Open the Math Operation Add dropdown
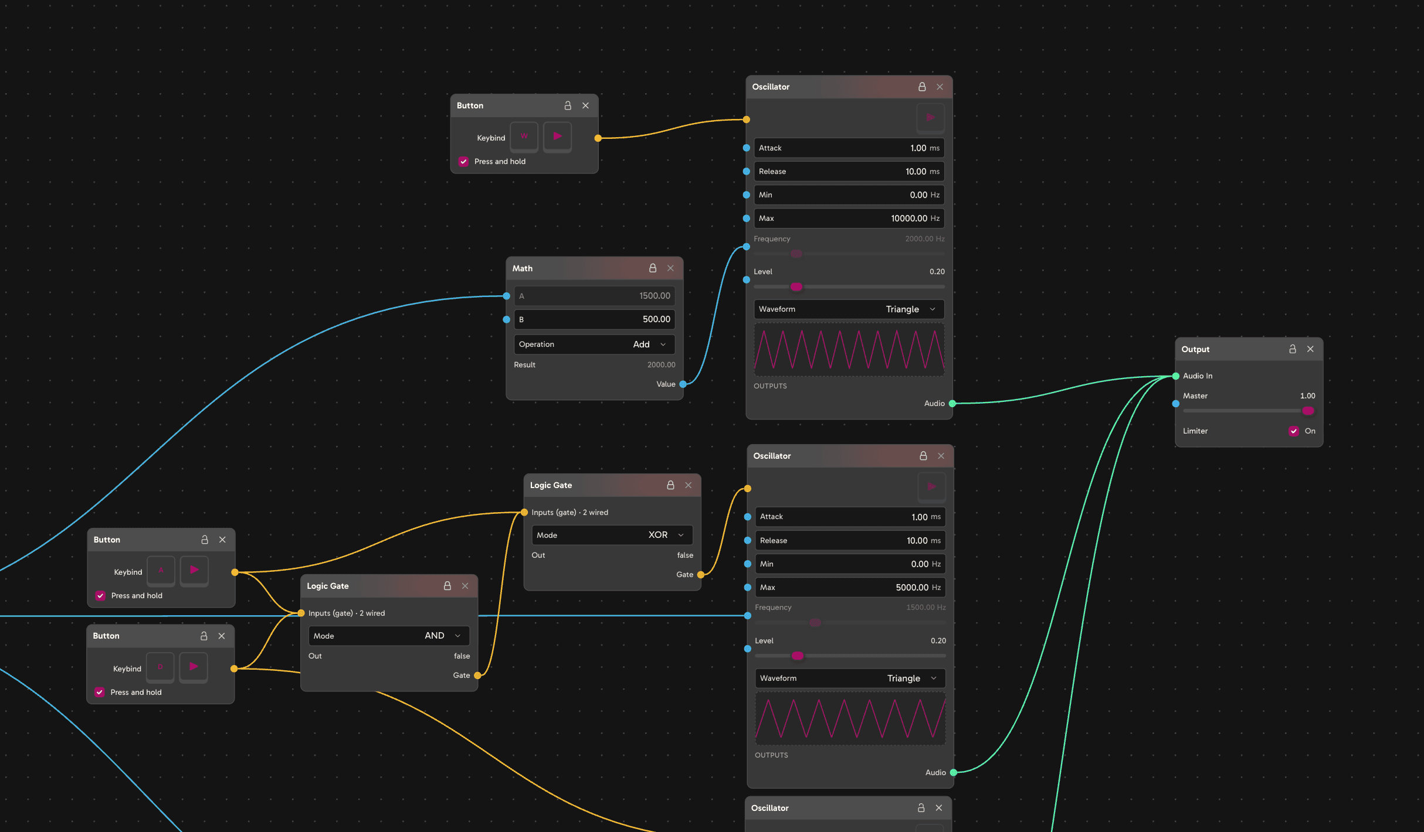Viewport: 1424px width, 832px height. [595, 345]
